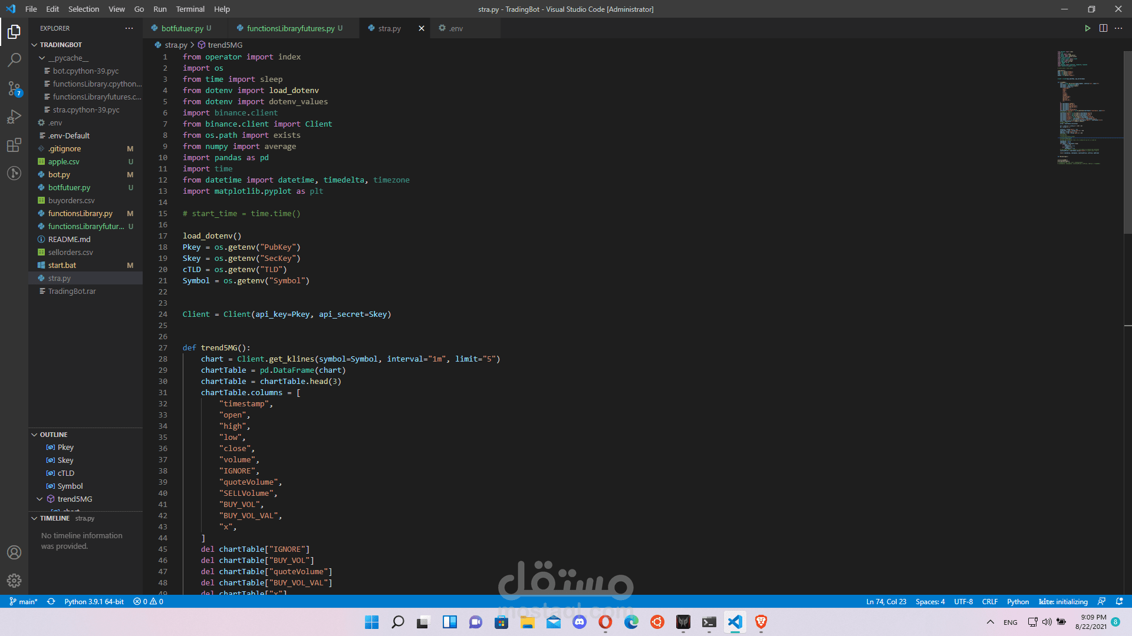Open the Accounts menu icon
This screenshot has width=1132, height=636.
(14, 552)
